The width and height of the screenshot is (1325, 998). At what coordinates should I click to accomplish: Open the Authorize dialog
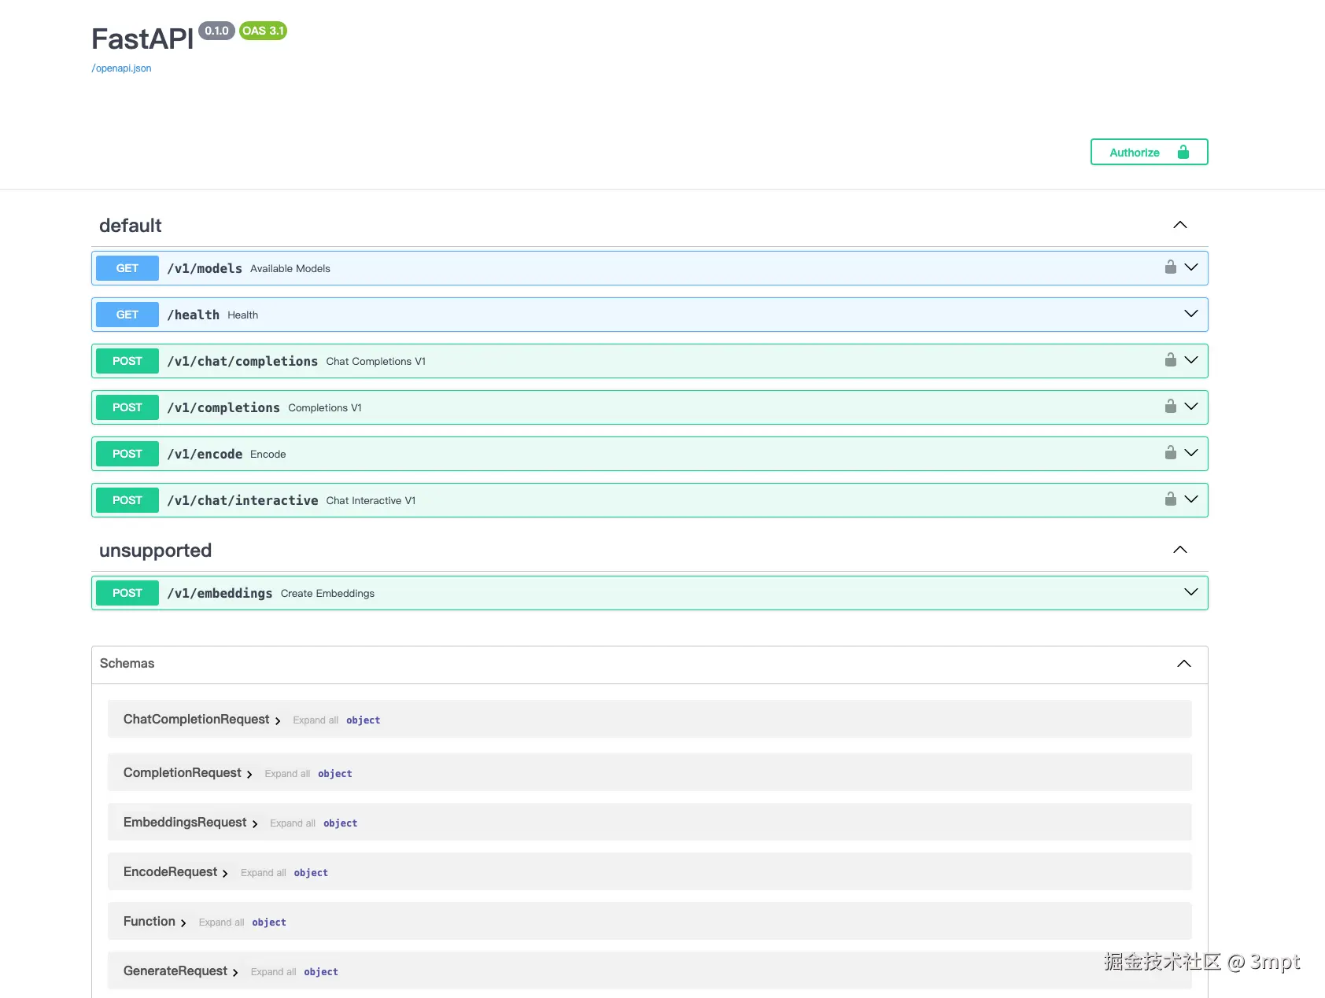[x=1149, y=153]
